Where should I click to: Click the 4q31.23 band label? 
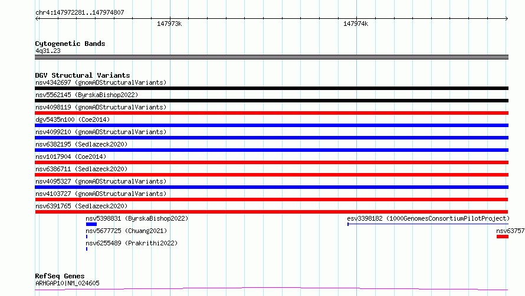[48, 51]
